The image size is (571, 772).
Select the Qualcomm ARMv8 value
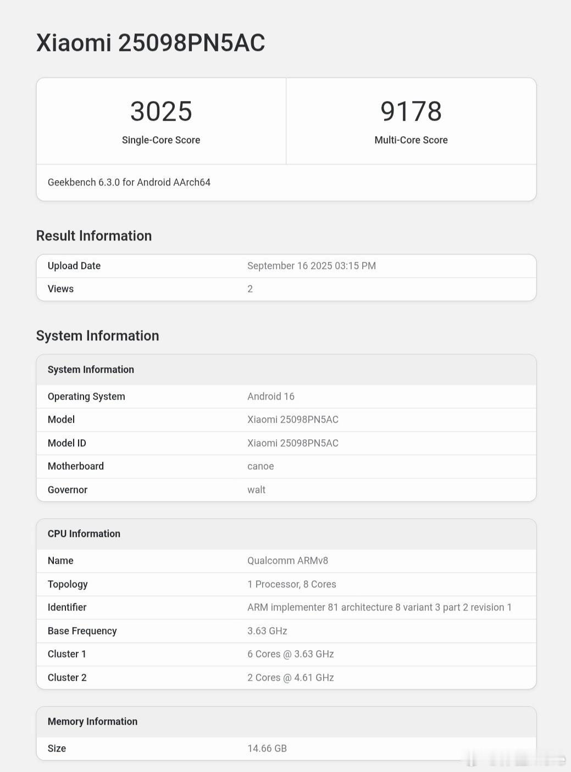(288, 561)
